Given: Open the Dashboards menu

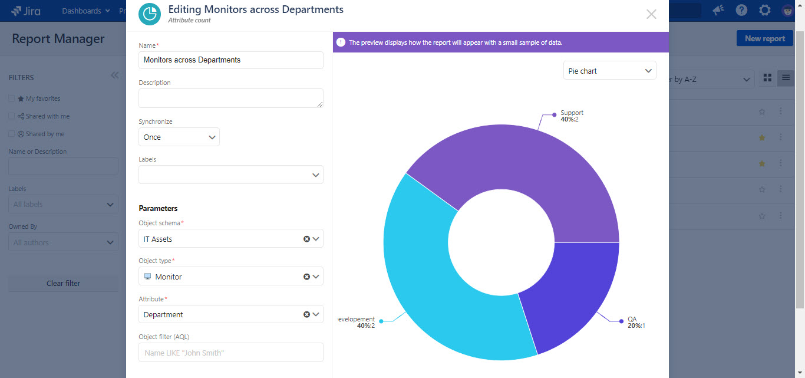Looking at the screenshot, I should [84, 10].
